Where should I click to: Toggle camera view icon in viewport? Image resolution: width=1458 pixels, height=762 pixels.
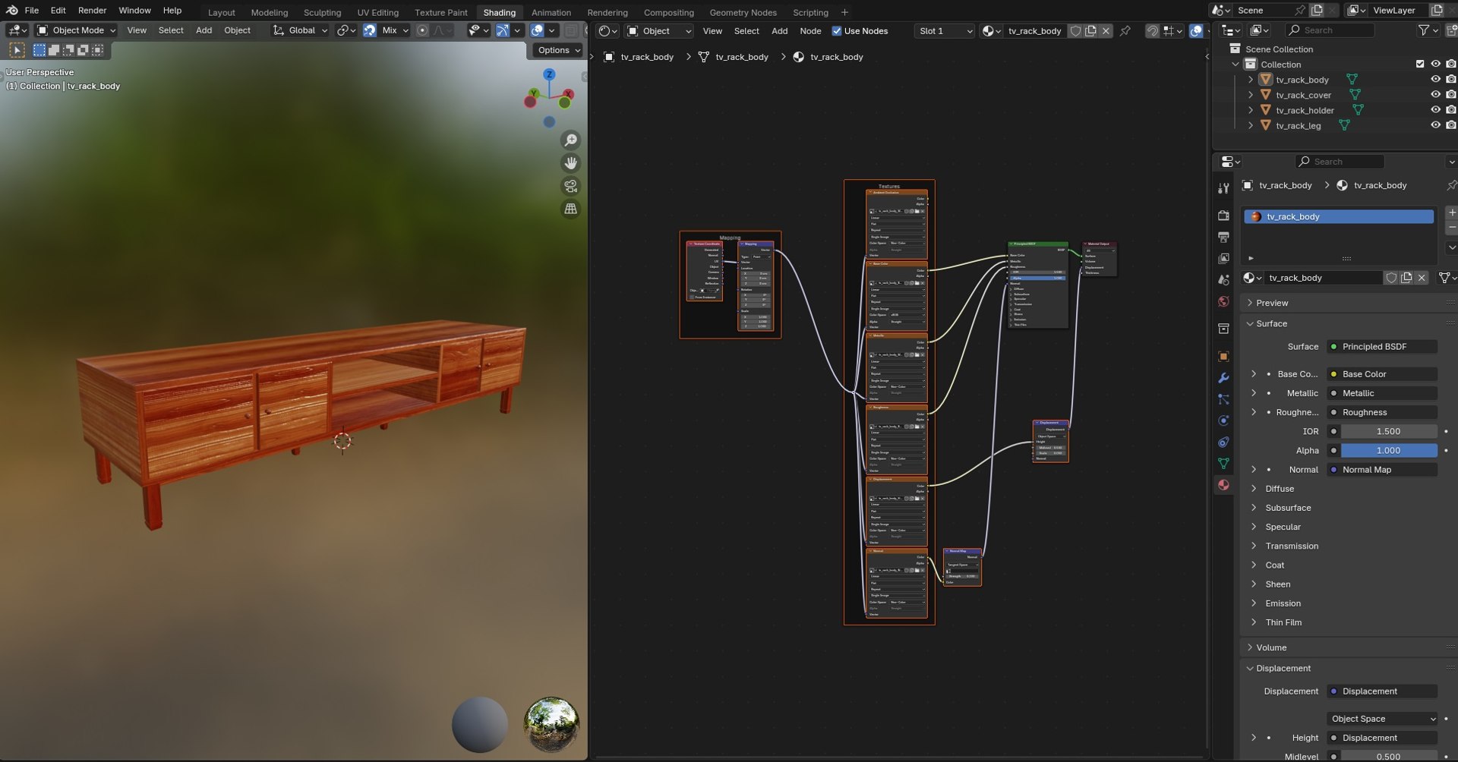click(570, 186)
